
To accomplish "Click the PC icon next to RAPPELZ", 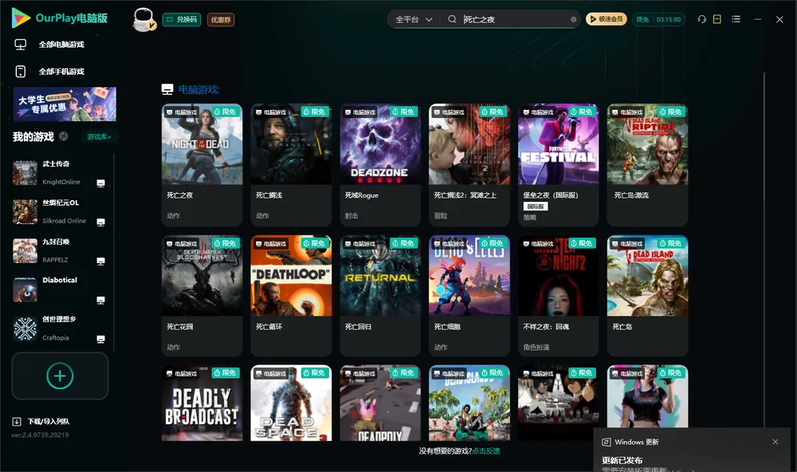I will tap(100, 262).
